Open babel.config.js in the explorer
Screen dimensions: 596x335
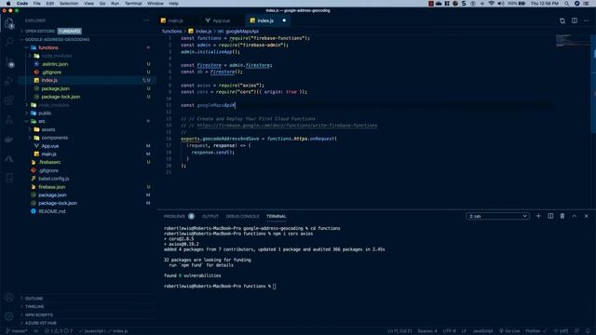(54, 179)
